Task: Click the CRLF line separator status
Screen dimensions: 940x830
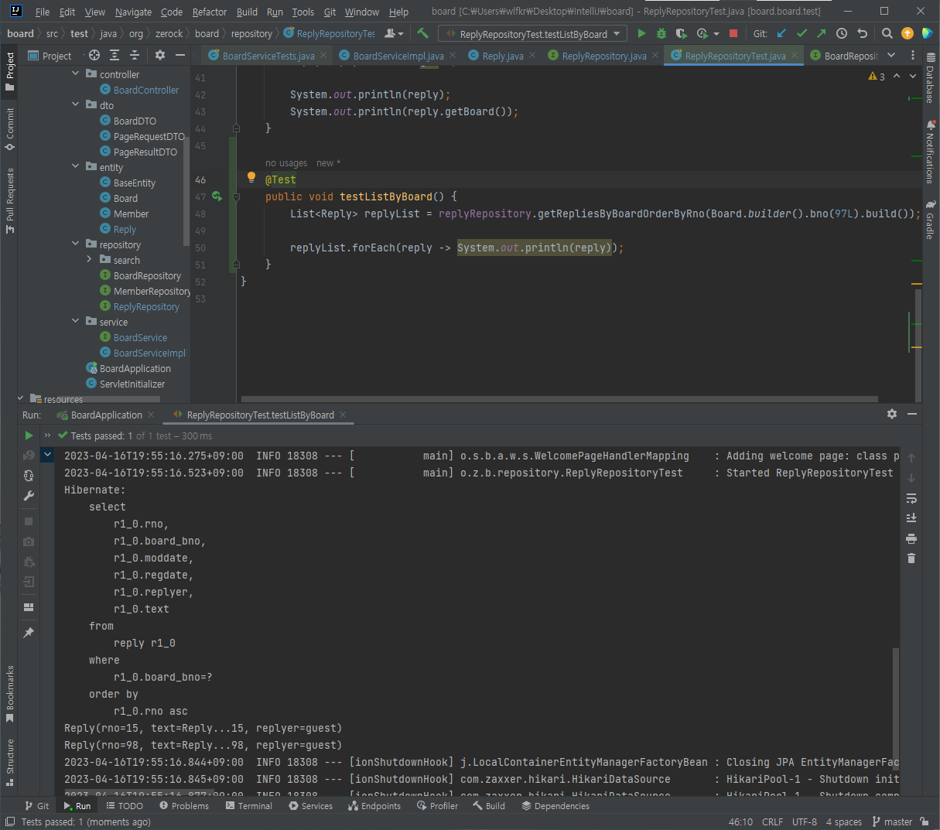Action: point(772,821)
